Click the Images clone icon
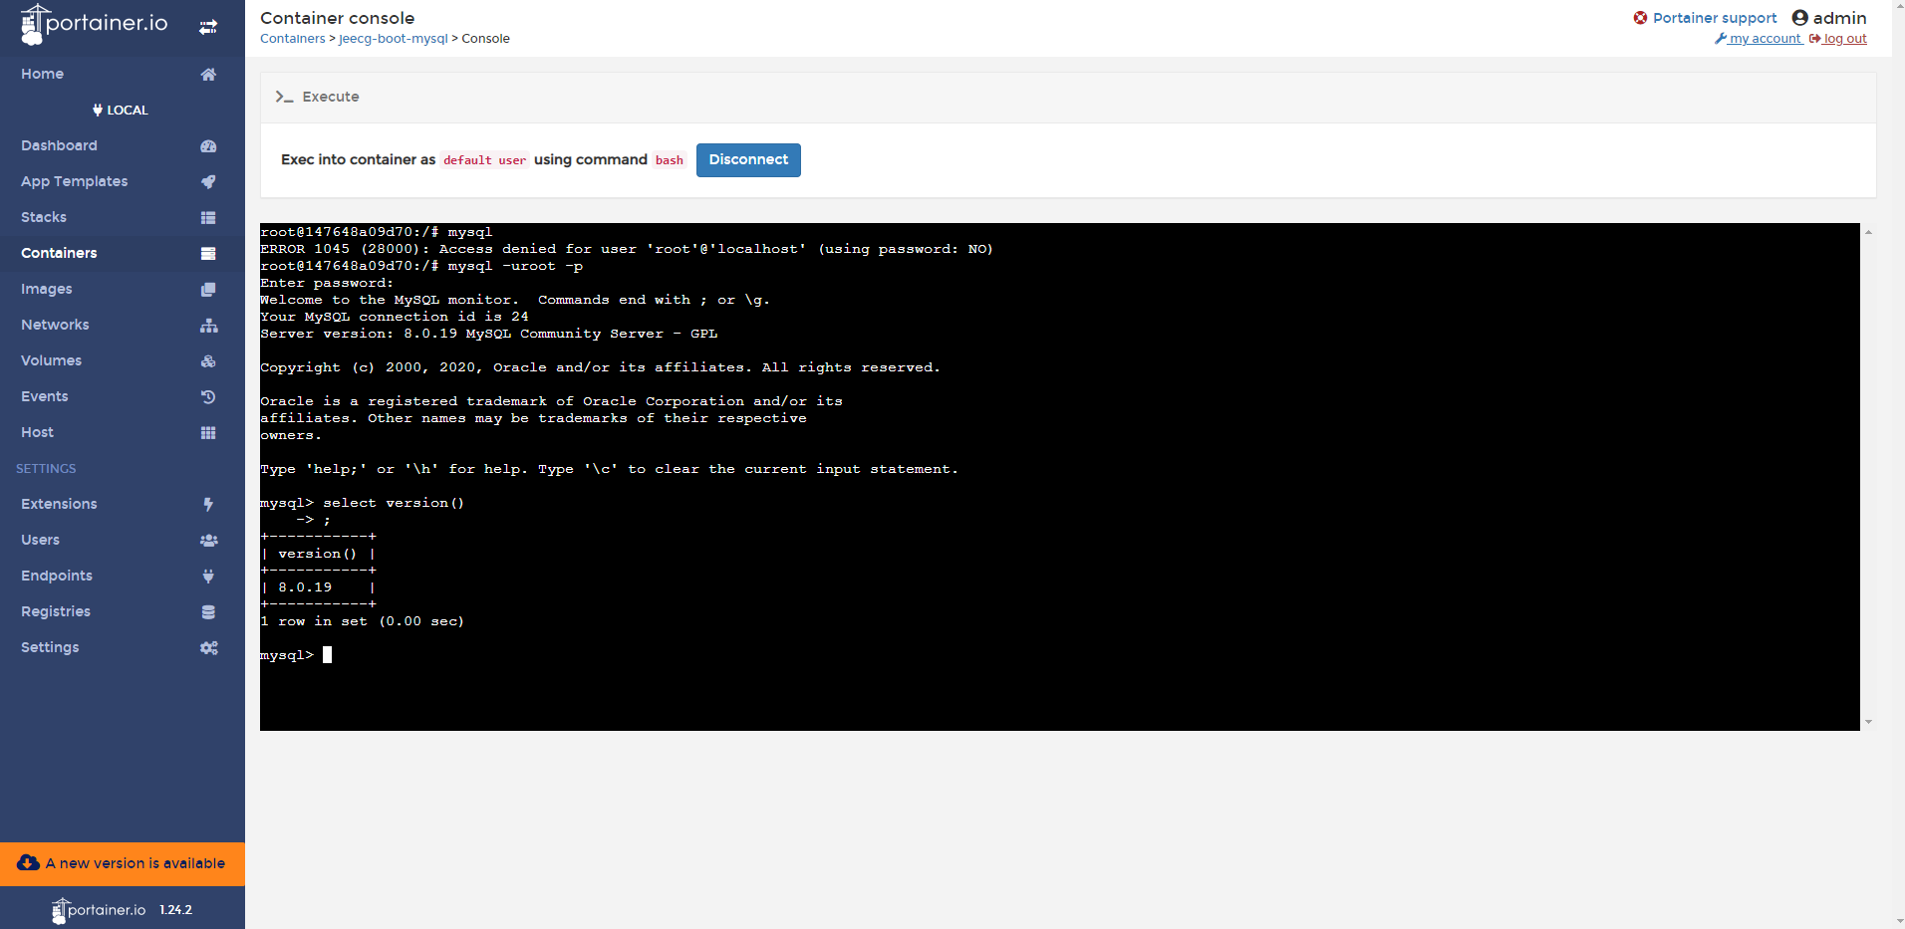The image size is (1905, 929). 208,290
